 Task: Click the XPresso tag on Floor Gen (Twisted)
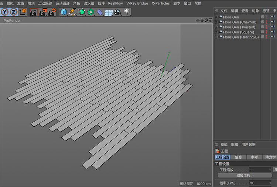(273, 27)
